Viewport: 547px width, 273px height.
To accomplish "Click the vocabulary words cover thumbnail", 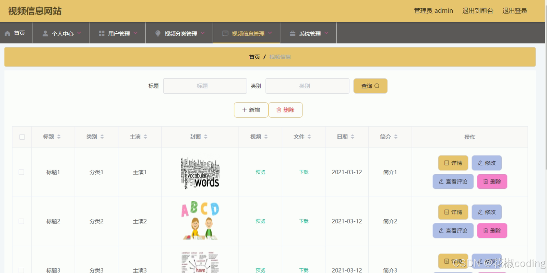I will click(x=200, y=173).
